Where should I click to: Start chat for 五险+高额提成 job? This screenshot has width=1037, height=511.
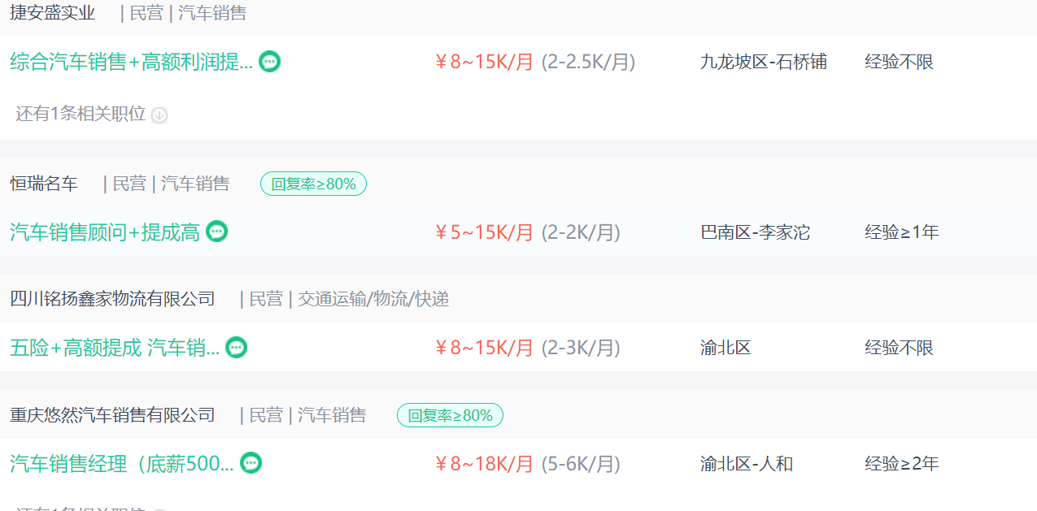pos(236,348)
